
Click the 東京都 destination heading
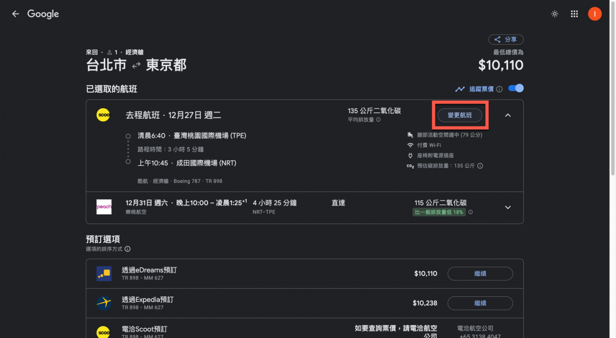166,65
